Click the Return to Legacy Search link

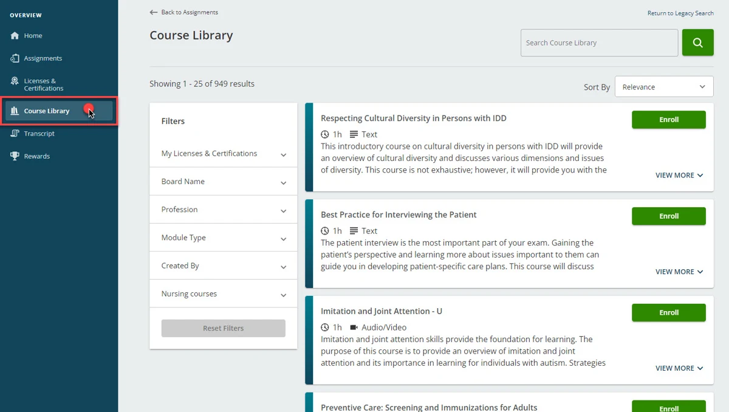[x=680, y=13]
